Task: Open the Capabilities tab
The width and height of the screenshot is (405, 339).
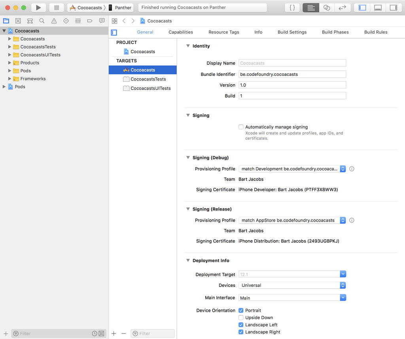Action: click(x=181, y=32)
